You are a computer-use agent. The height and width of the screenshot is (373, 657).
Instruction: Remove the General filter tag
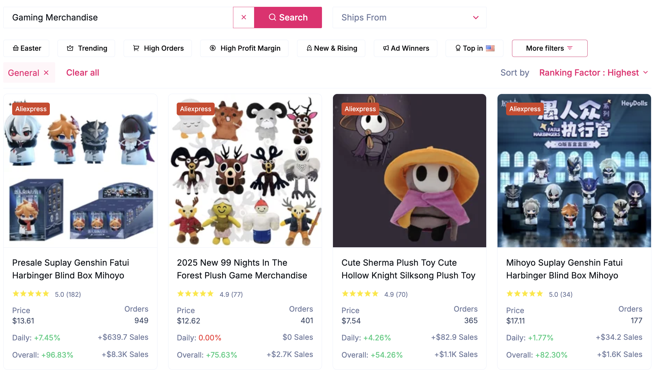coord(47,72)
